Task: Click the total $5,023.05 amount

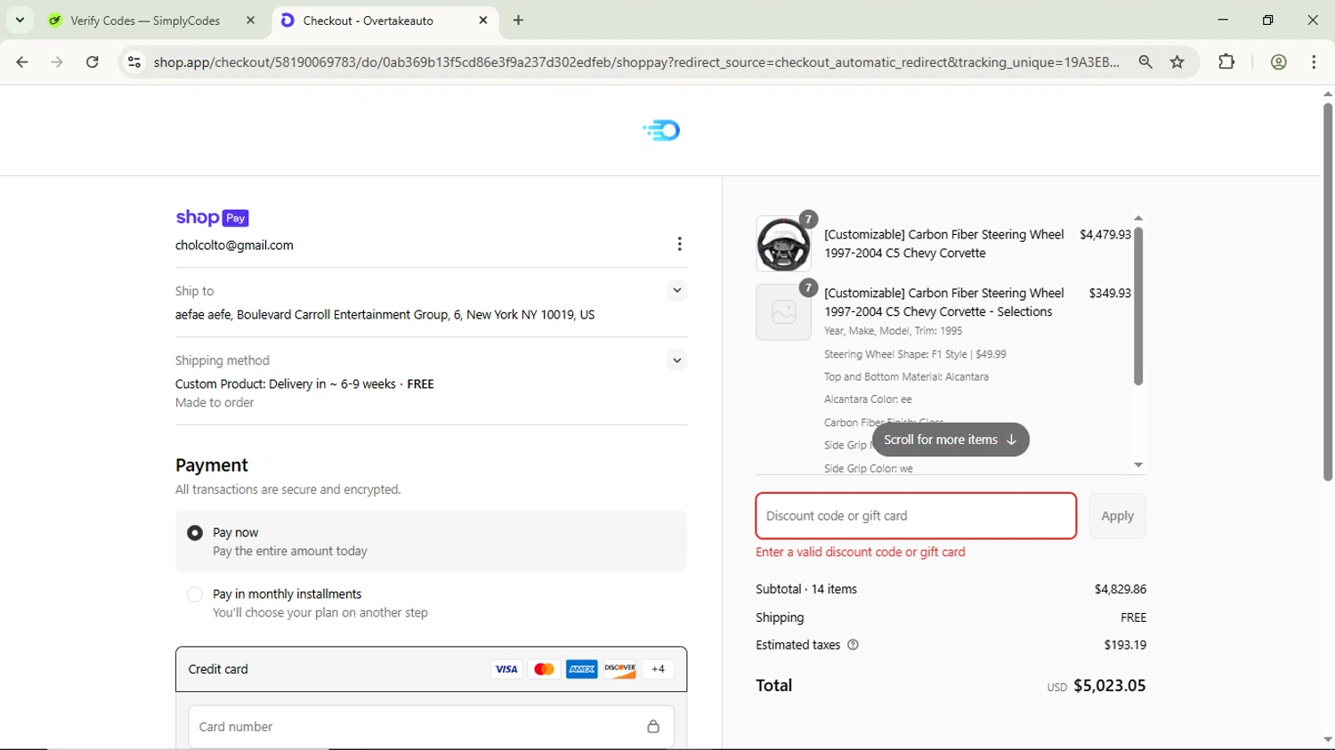Action: coord(1110,686)
